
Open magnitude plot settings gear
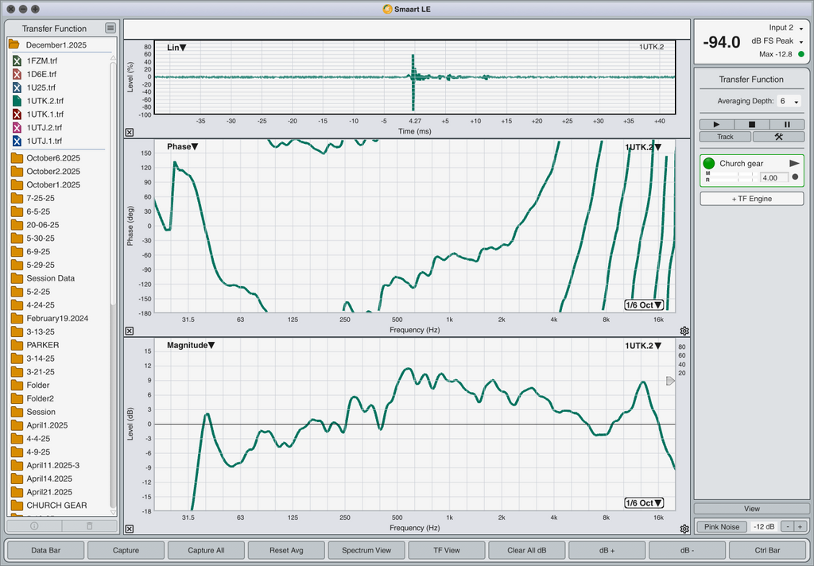[x=684, y=529]
